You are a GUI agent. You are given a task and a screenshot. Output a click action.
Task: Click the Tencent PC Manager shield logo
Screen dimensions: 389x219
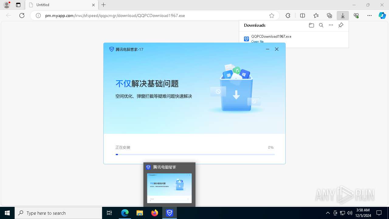(112, 49)
